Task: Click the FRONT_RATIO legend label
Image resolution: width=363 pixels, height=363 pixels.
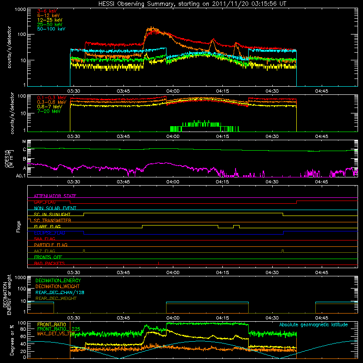Action: click(52, 324)
